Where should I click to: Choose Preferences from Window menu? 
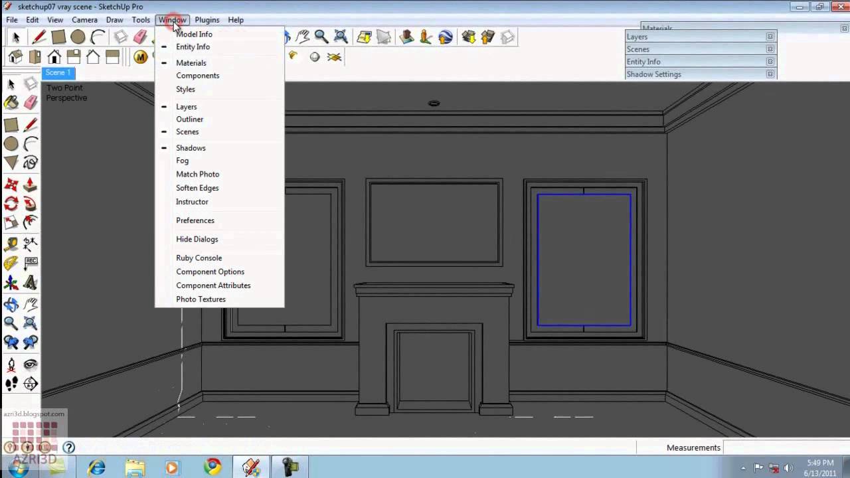(x=220, y=220)
